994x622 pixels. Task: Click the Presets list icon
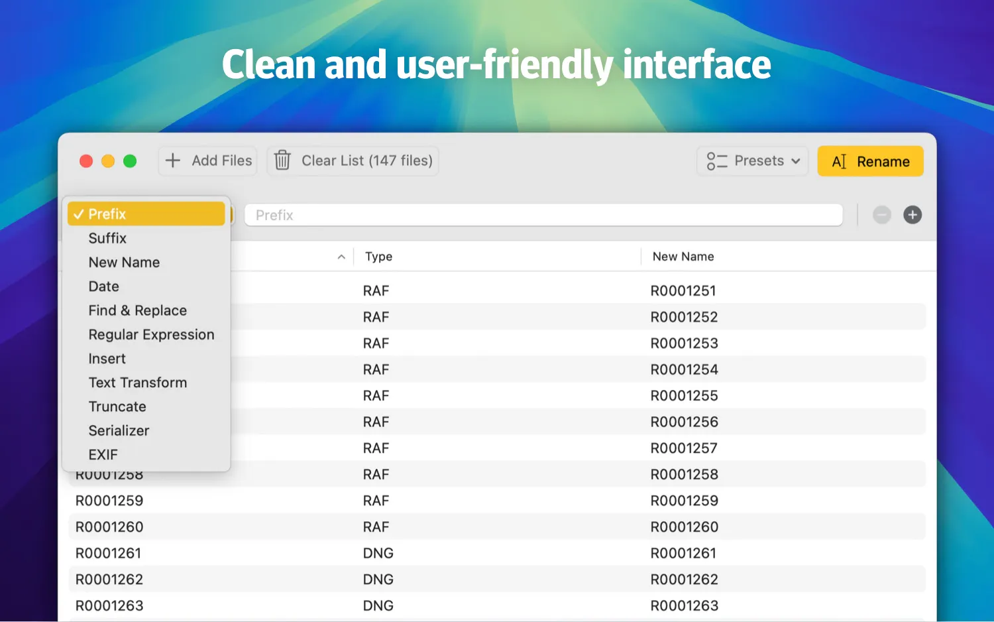717,161
